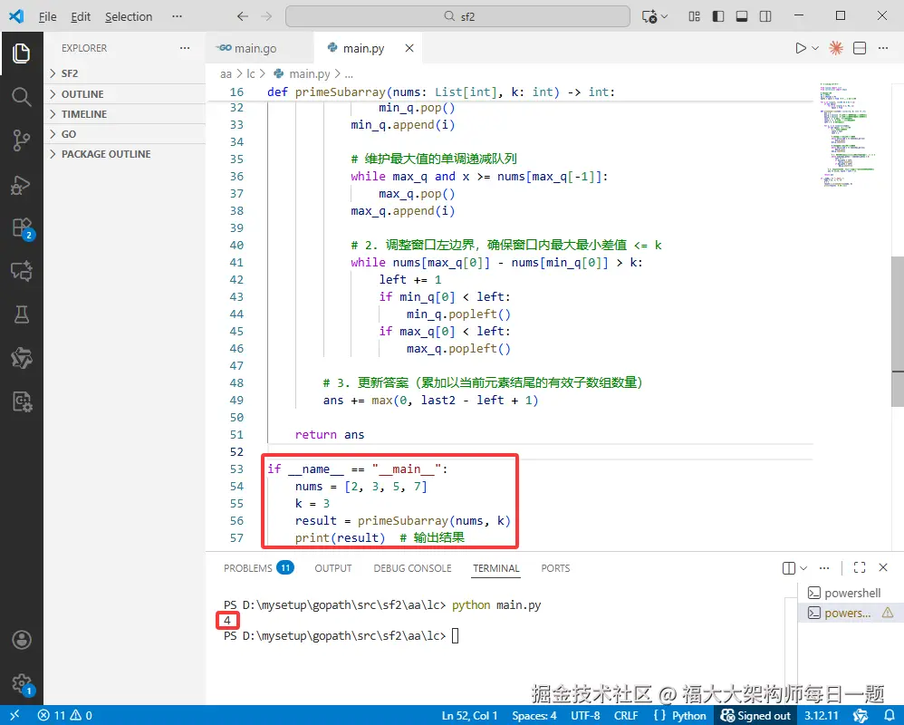
Task: Open Extensions view with badge 2
Action: pyautogui.click(x=23, y=228)
